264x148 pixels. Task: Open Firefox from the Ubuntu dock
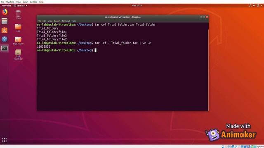pyautogui.click(x=5, y=12)
